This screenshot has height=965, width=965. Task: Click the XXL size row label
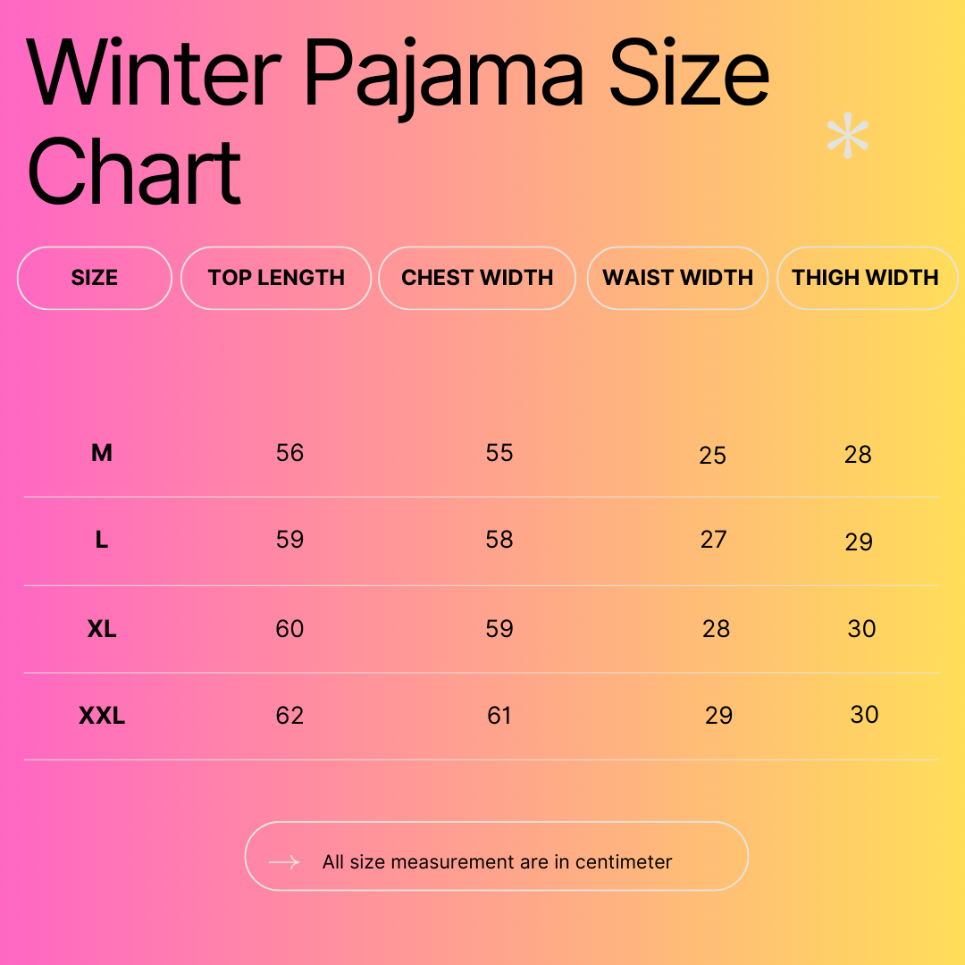(102, 716)
